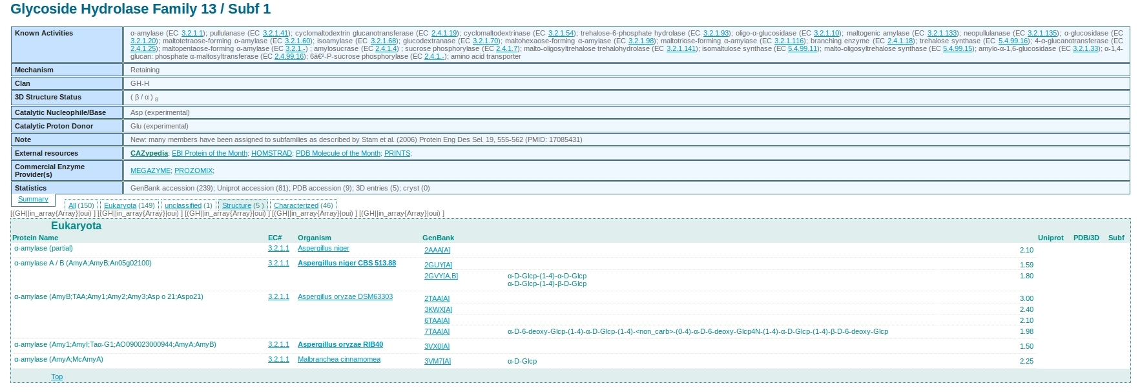Screen dimensions: 1140x392
Task: Open cyclomaltodextrin glucanotransferase EC 2.4.1.19 link
Action: pyautogui.click(x=444, y=33)
